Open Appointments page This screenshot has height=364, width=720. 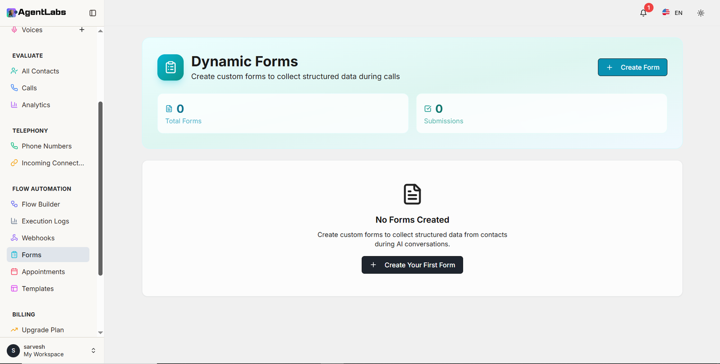tap(48, 271)
